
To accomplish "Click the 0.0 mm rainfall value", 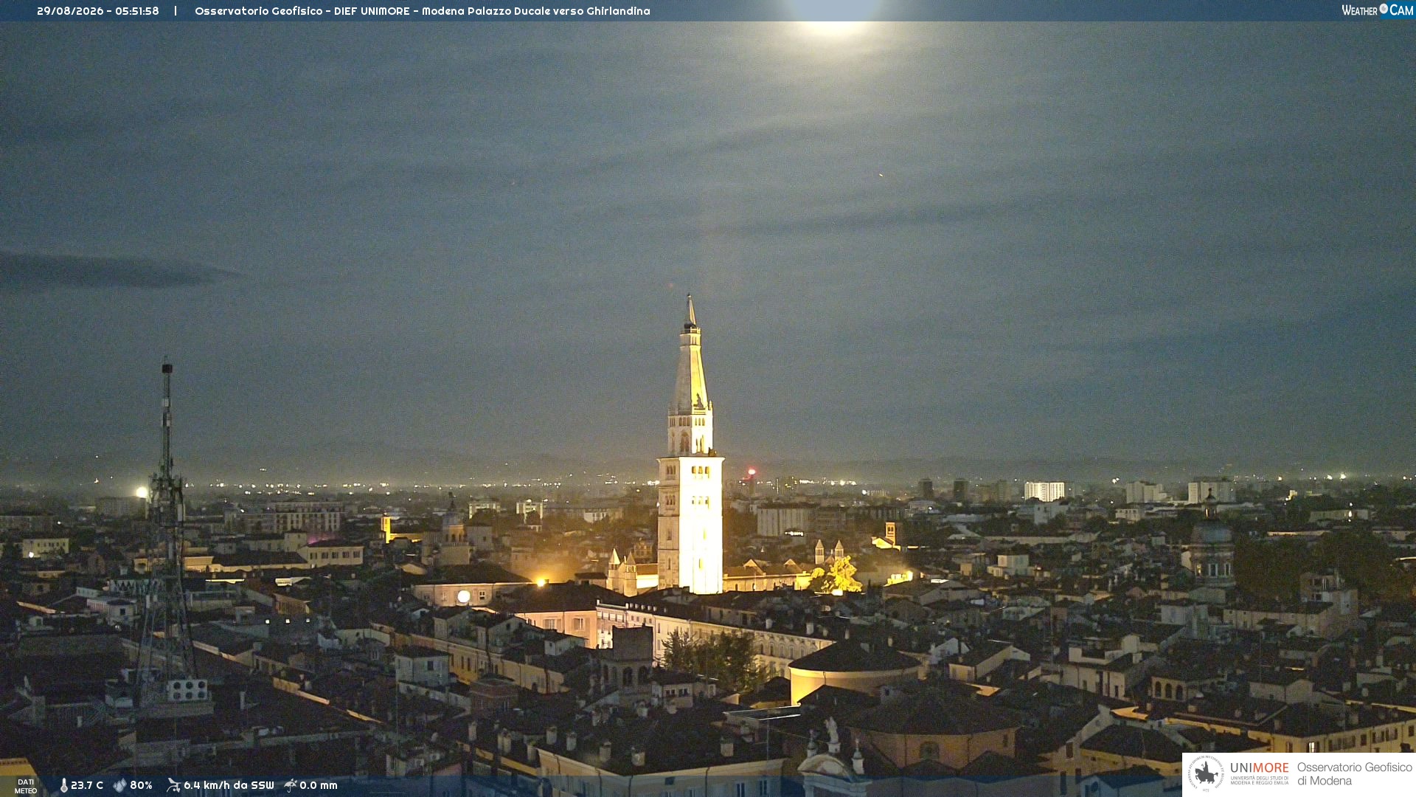I will tap(319, 785).
